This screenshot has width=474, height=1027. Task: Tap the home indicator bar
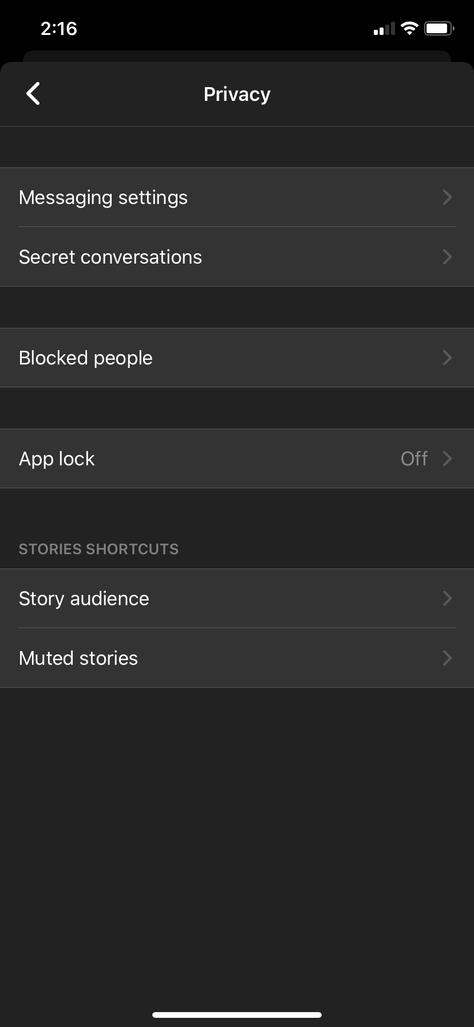[x=237, y=1014]
